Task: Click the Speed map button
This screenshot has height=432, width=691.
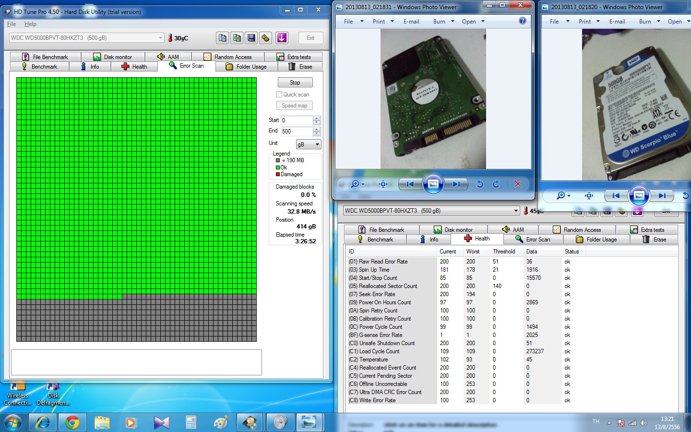Action: pyautogui.click(x=295, y=106)
